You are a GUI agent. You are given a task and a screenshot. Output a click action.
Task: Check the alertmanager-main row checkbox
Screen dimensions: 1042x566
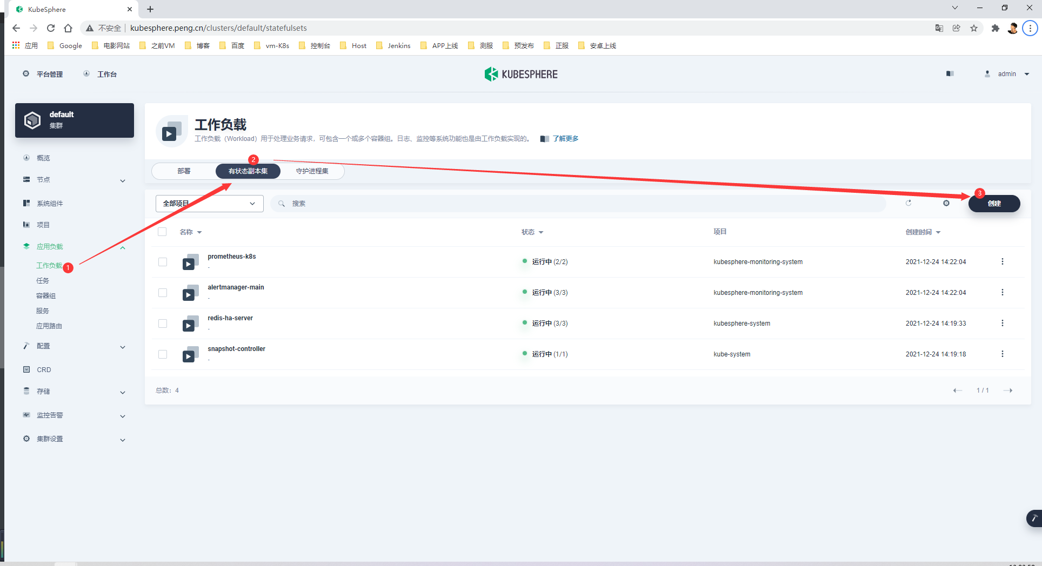pos(163,293)
